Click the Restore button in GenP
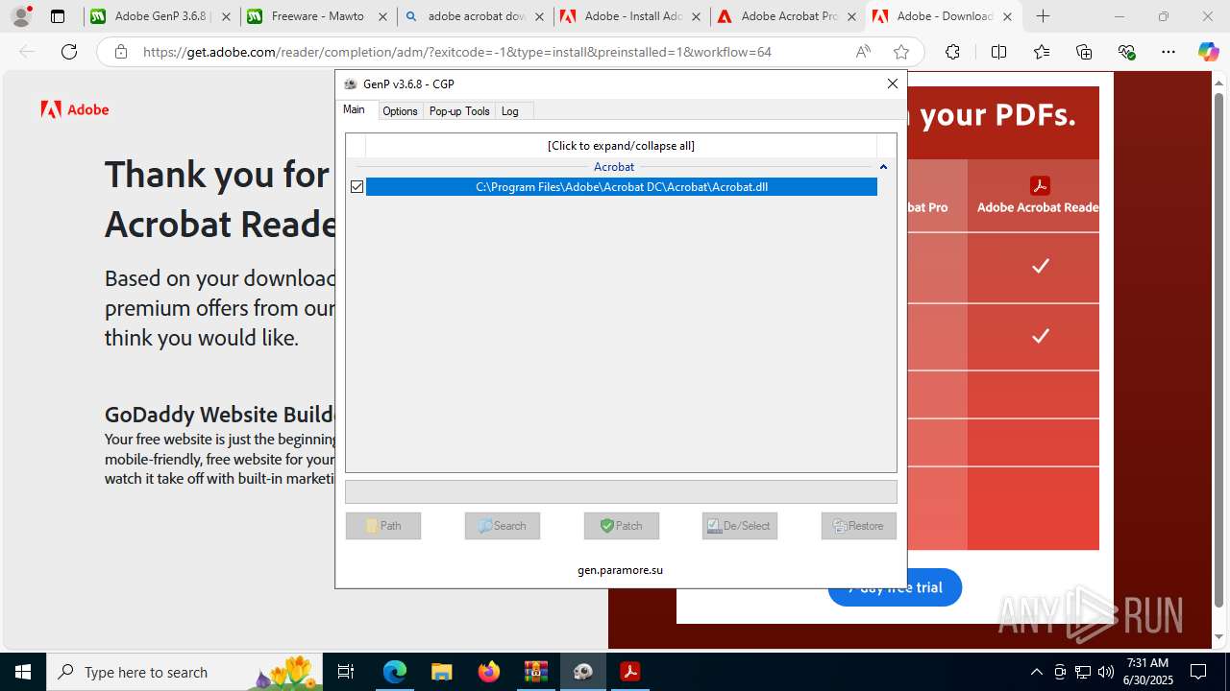Viewport: 1230px width, 691px height. pyautogui.click(x=859, y=526)
